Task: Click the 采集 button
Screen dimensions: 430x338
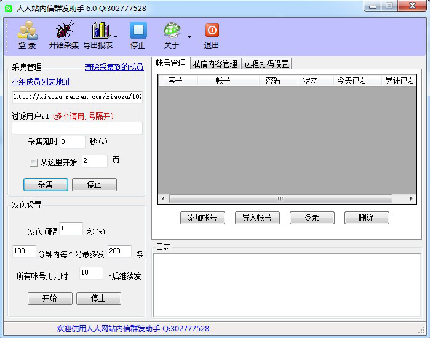Action: point(46,184)
